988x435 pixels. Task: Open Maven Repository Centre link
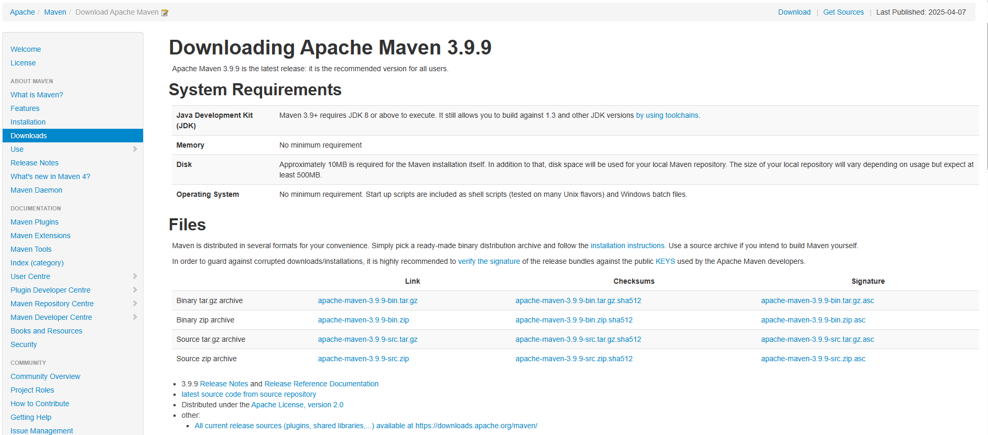[x=52, y=304]
